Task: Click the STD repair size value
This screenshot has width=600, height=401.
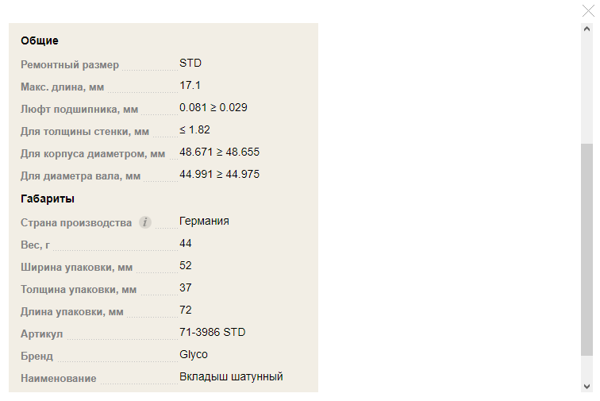Action: [x=190, y=63]
